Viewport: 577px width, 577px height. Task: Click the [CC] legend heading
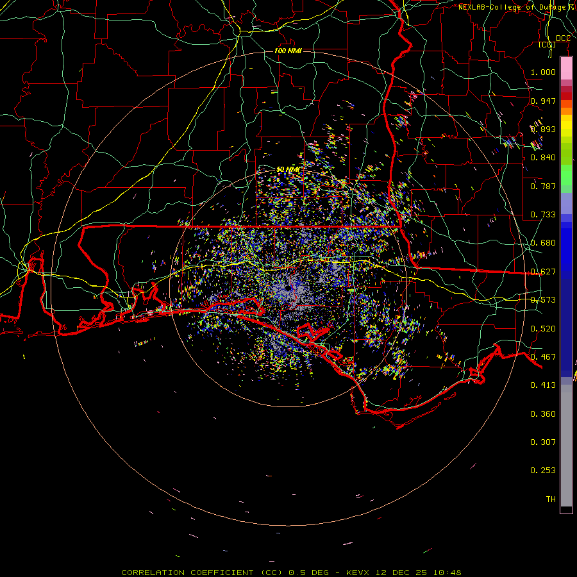click(x=548, y=44)
